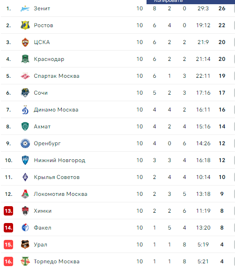
Task: Click the Sochi team crest
Action: [25, 93]
